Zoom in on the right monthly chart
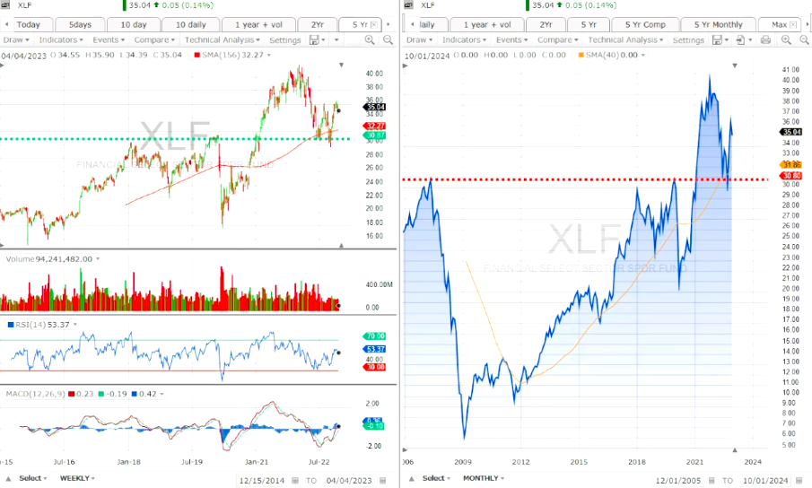The image size is (812, 488). pyautogui.click(x=786, y=39)
